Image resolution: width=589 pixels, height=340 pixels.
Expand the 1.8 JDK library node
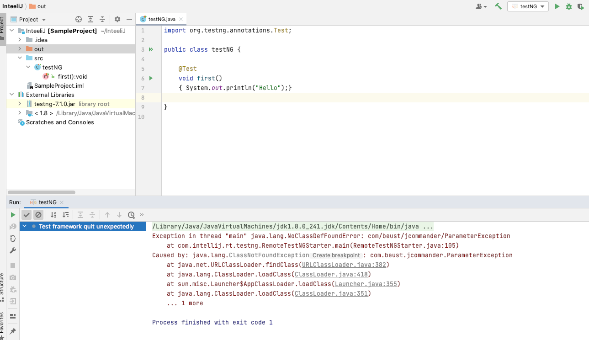20,113
